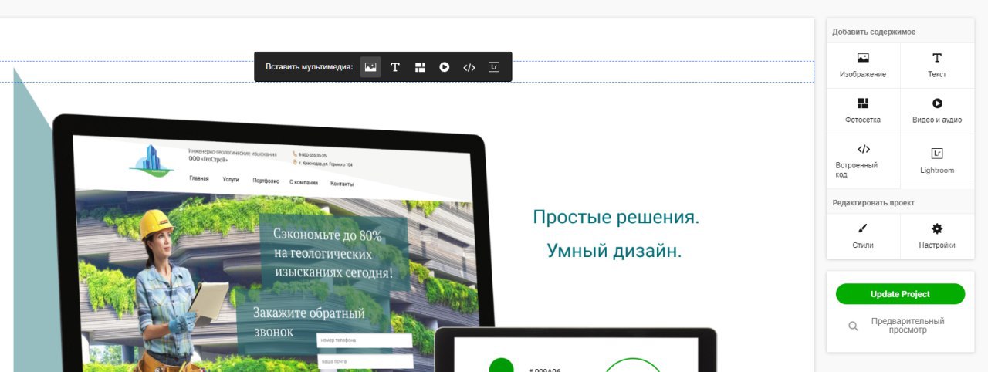Click 'Вставить мультимедиа:' label
The height and width of the screenshot is (372, 988).
tap(309, 67)
